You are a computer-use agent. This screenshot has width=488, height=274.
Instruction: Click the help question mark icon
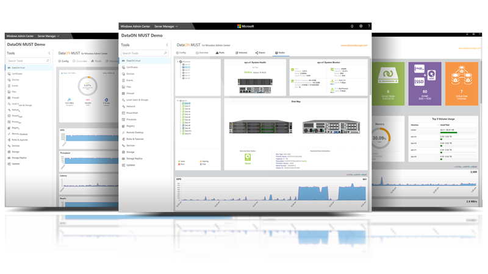pos(369,26)
